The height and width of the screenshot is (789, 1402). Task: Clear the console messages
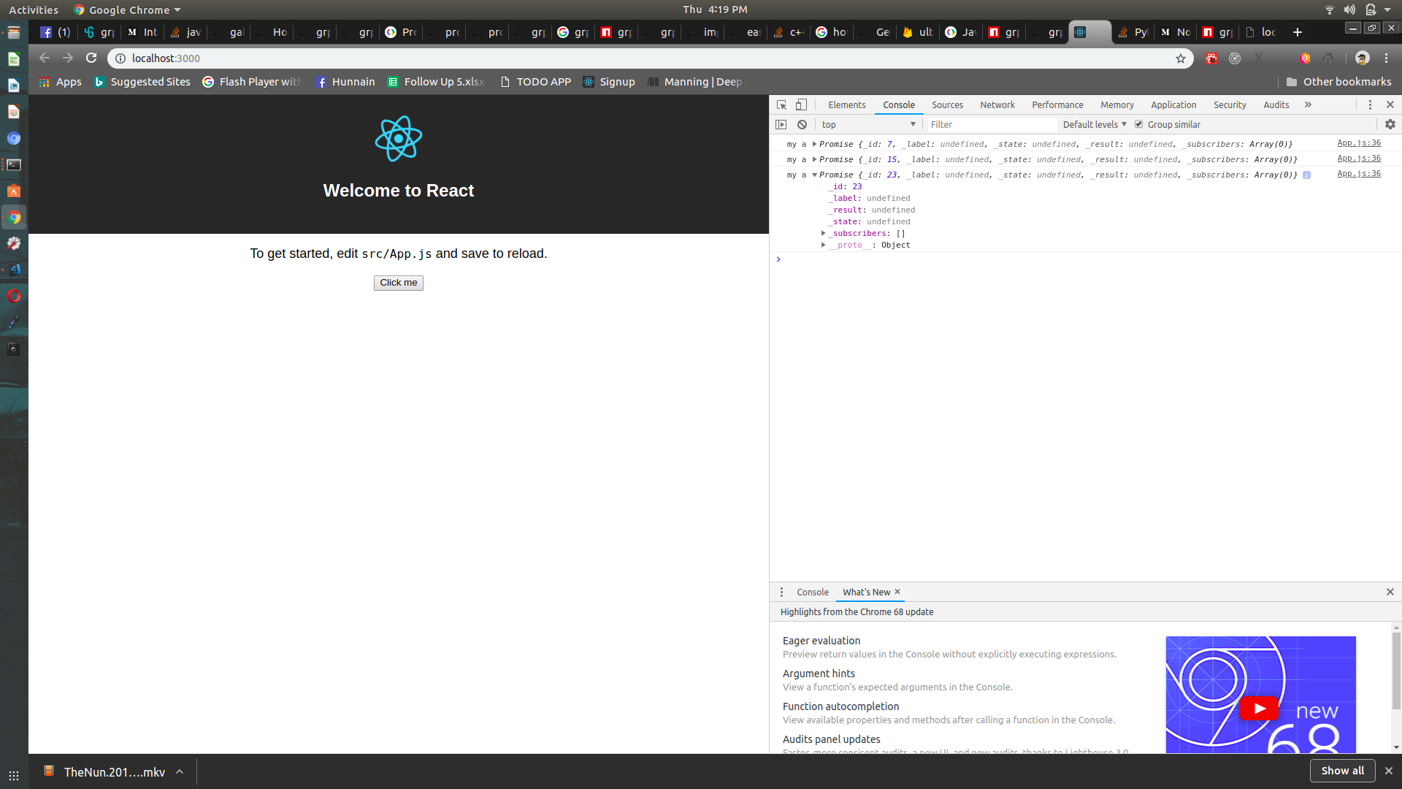point(802,124)
